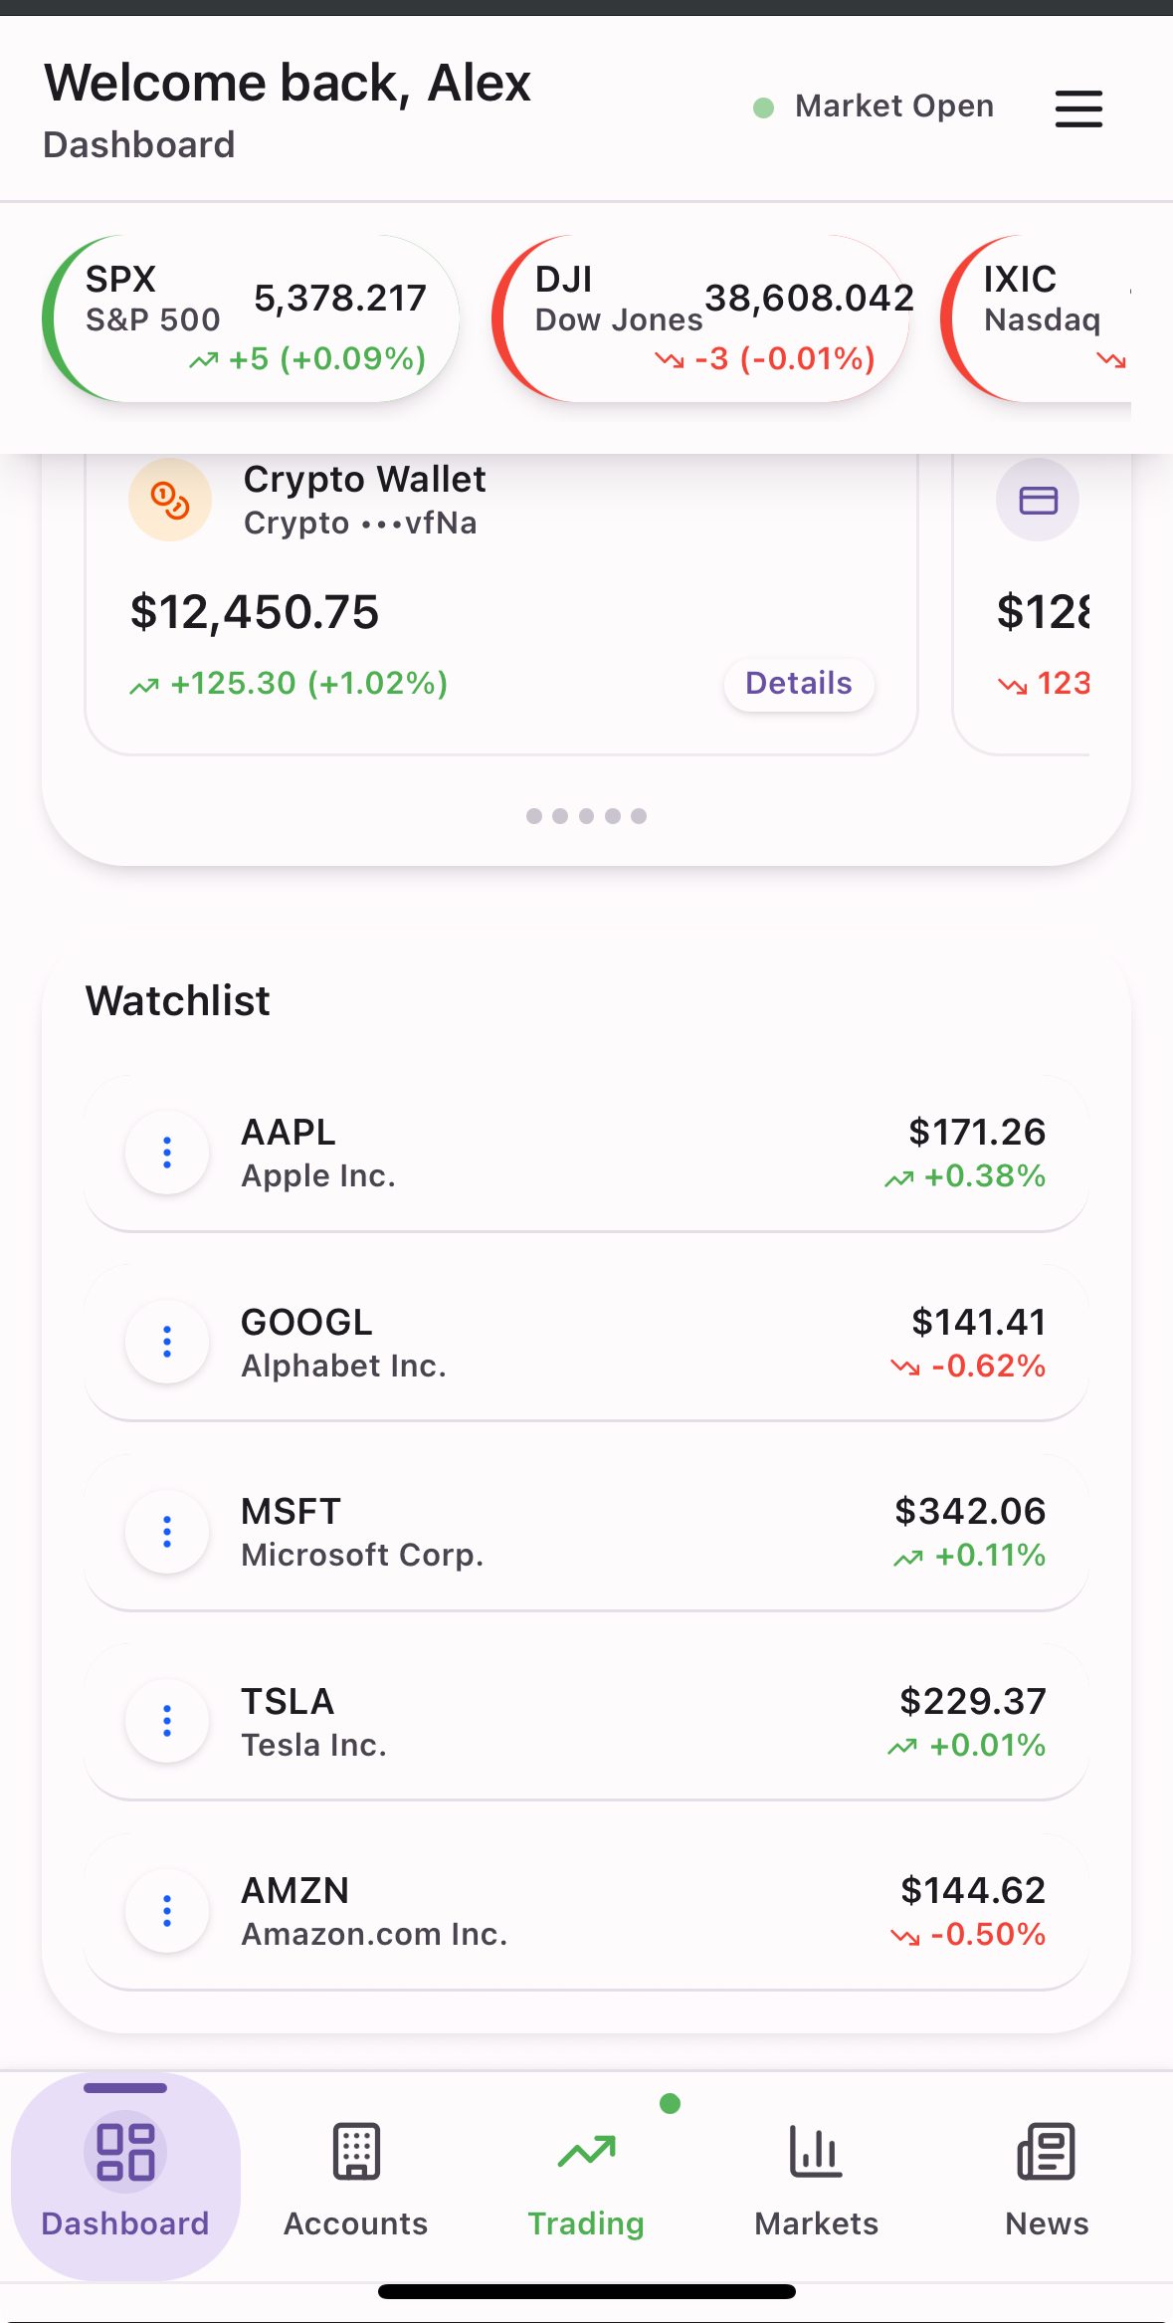Open GOOGL options three-dot menu
This screenshot has height=2323, width=1173.
pyautogui.click(x=167, y=1342)
